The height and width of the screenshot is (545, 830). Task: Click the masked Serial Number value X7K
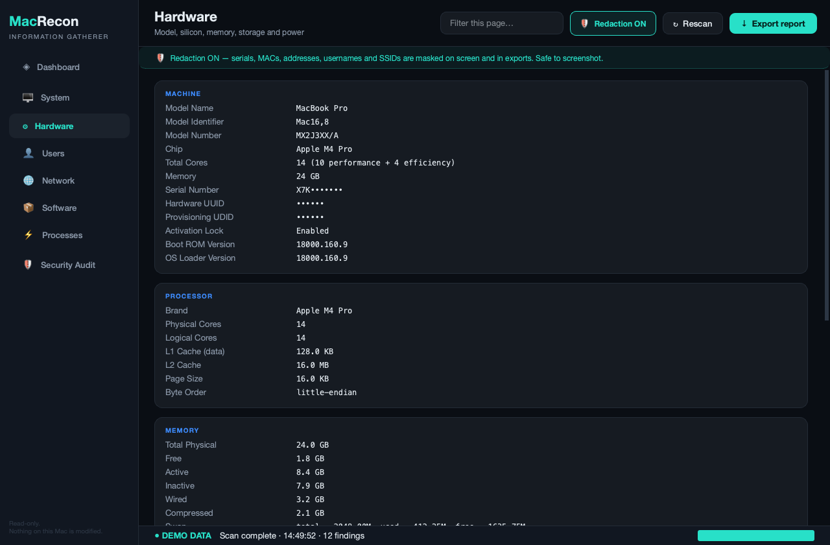pyautogui.click(x=319, y=190)
